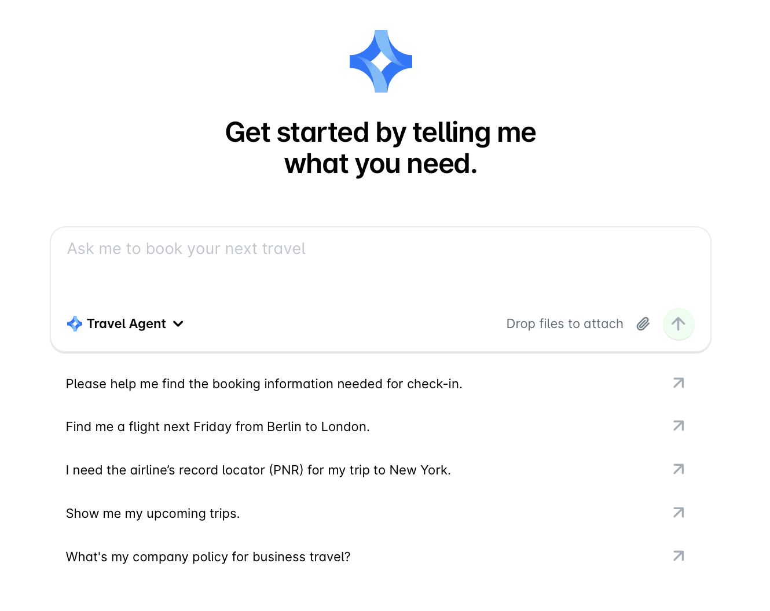Click the arrow icon beside upcoming trips suggestion
The width and height of the screenshot is (770, 611).
678,513
